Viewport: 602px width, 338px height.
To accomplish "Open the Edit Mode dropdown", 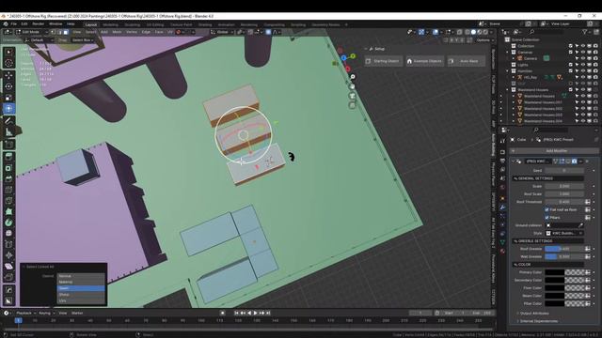I will [32, 32].
